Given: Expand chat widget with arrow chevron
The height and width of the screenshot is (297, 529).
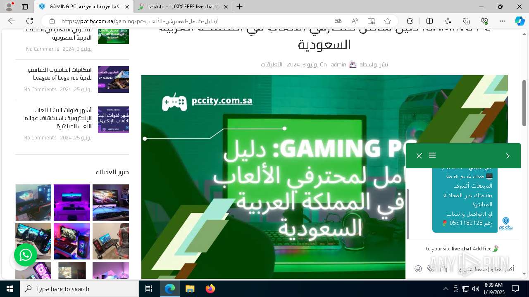Looking at the screenshot, I should pos(508,156).
